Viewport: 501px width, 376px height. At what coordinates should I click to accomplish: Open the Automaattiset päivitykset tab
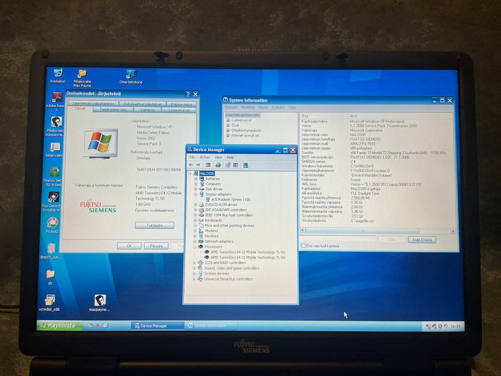click(x=142, y=104)
